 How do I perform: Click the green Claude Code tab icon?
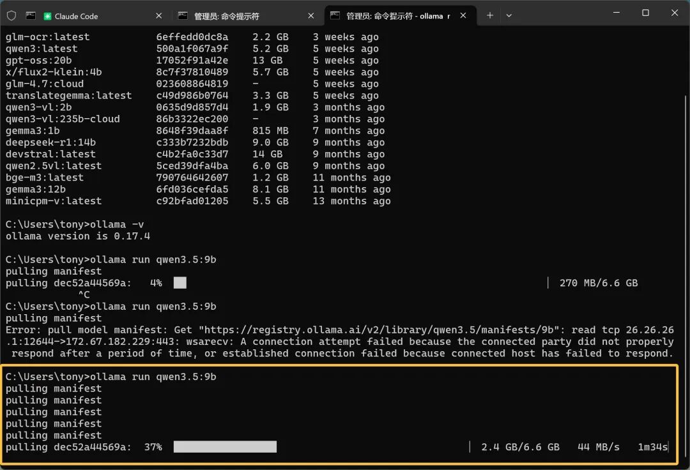pyautogui.click(x=47, y=16)
